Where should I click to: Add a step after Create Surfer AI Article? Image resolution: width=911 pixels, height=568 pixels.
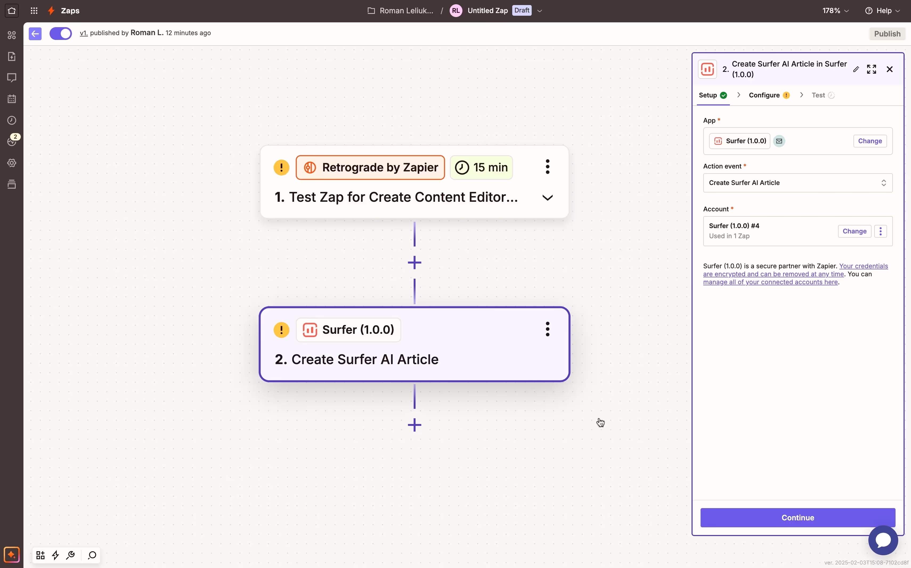pos(414,425)
